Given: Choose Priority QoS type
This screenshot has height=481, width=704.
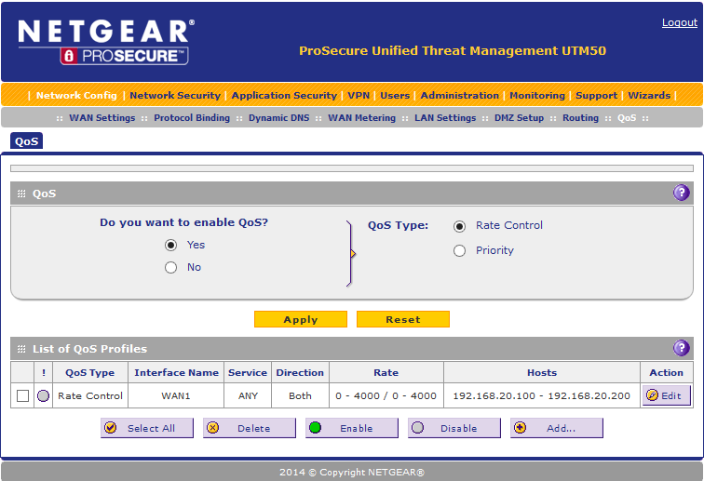Looking at the screenshot, I should click(459, 250).
